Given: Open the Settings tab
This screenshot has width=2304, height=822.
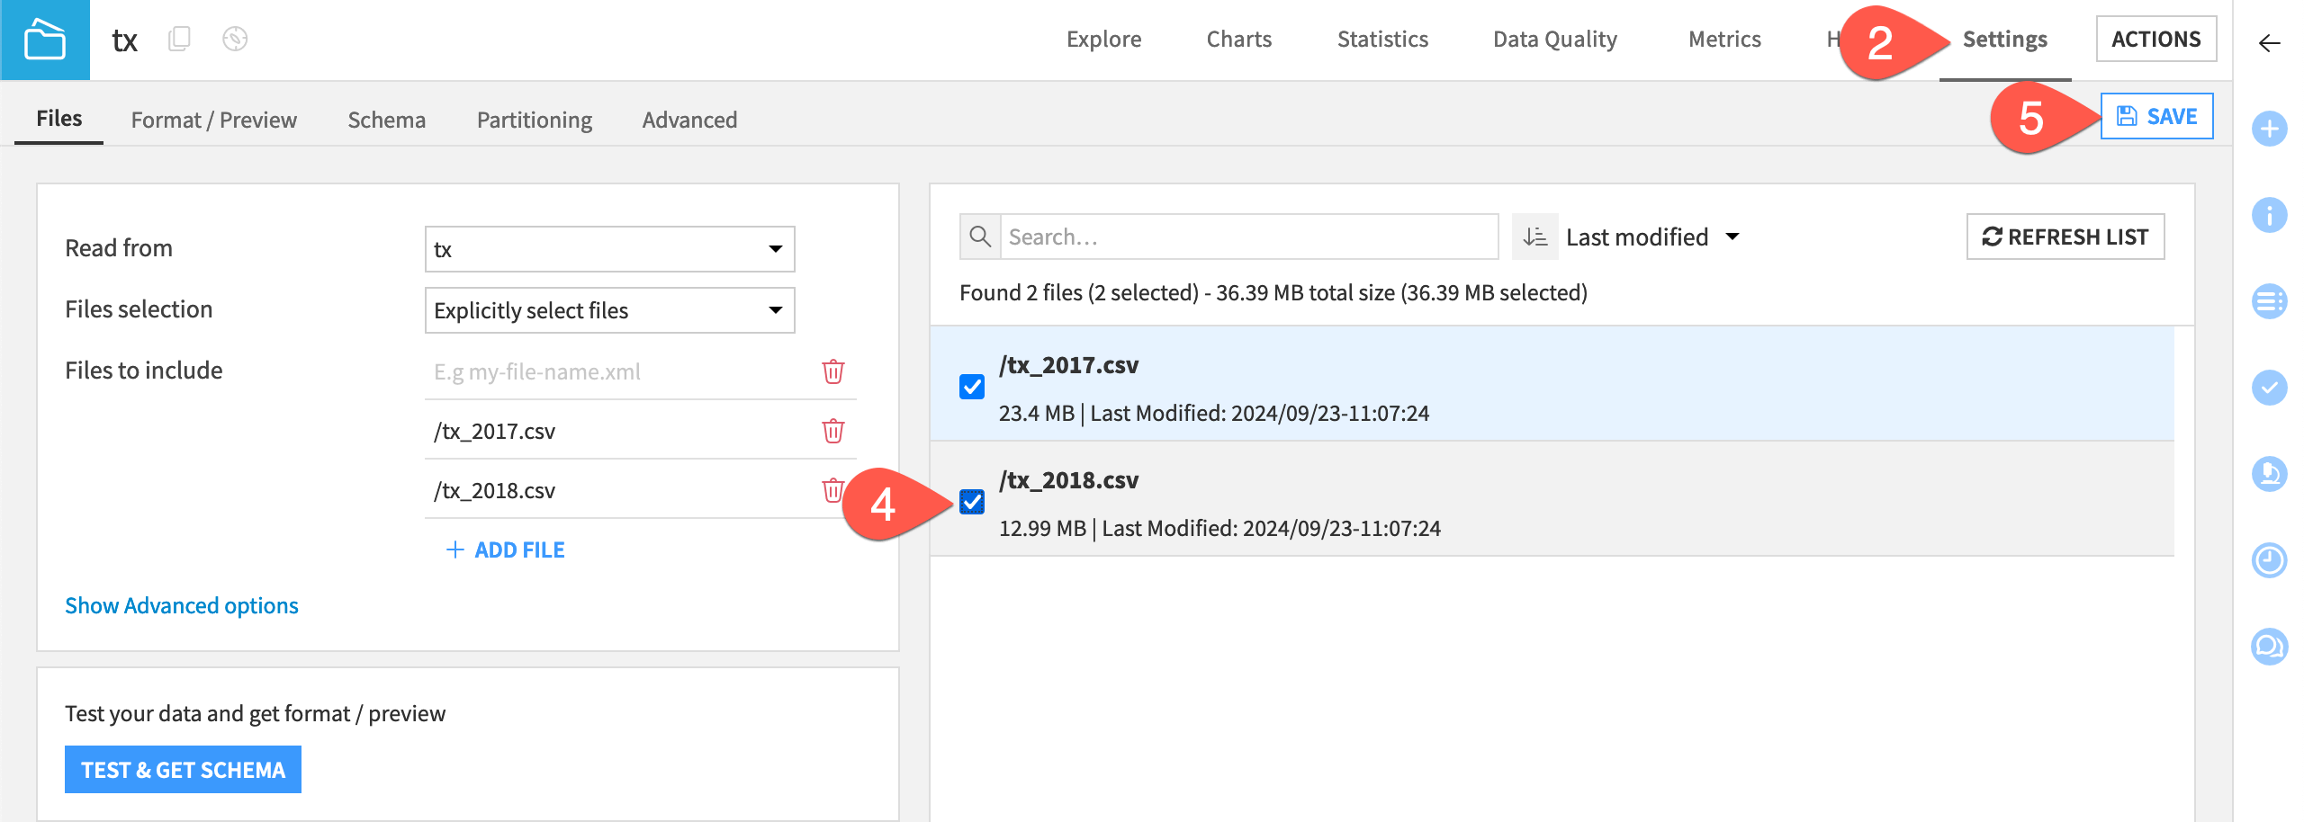Looking at the screenshot, I should point(2005,39).
